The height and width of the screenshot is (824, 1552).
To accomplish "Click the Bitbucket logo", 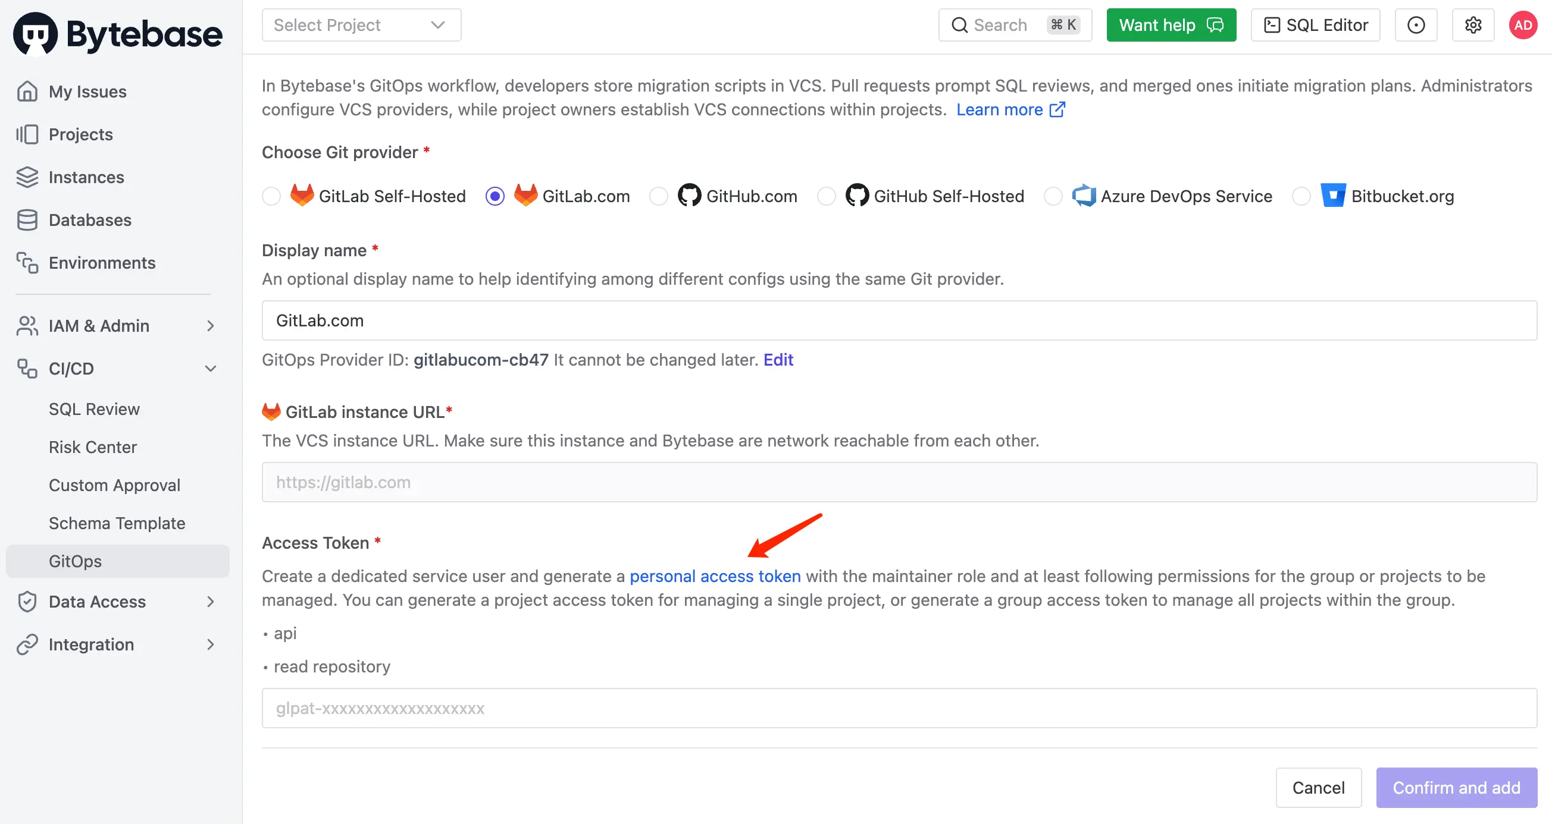I will [1333, 196].
